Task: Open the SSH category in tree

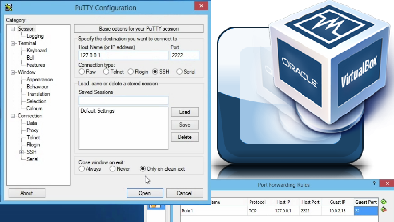Action: pos(31,152)
